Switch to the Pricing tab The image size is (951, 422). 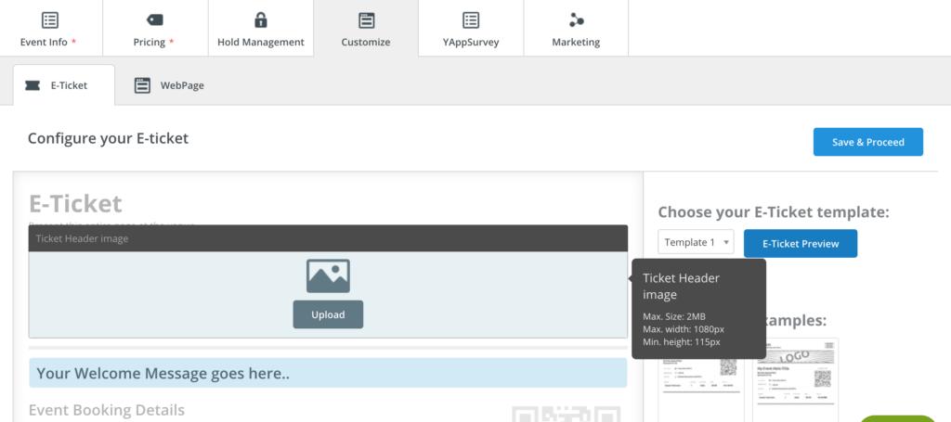point(155,28)
